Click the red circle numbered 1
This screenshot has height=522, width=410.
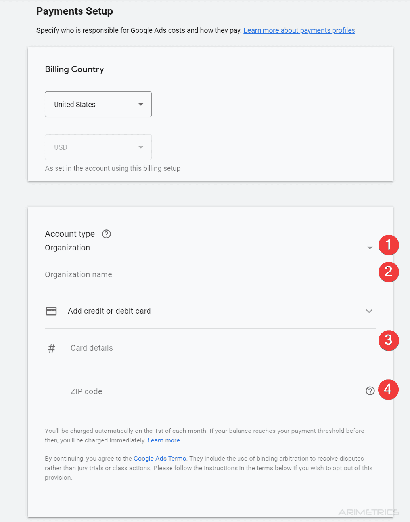coord(389,245)
